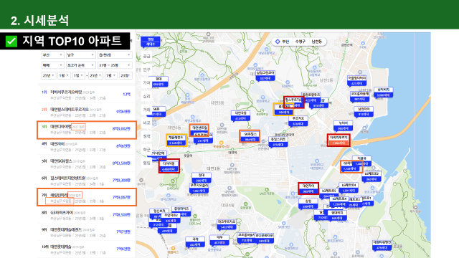Open the 부산 city dropdown
This screenshot has height=258, width=459.
click(x=52, y=55)
